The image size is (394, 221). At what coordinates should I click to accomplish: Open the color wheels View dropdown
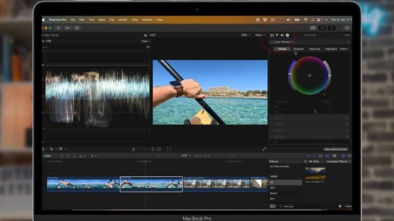(344, 49)
